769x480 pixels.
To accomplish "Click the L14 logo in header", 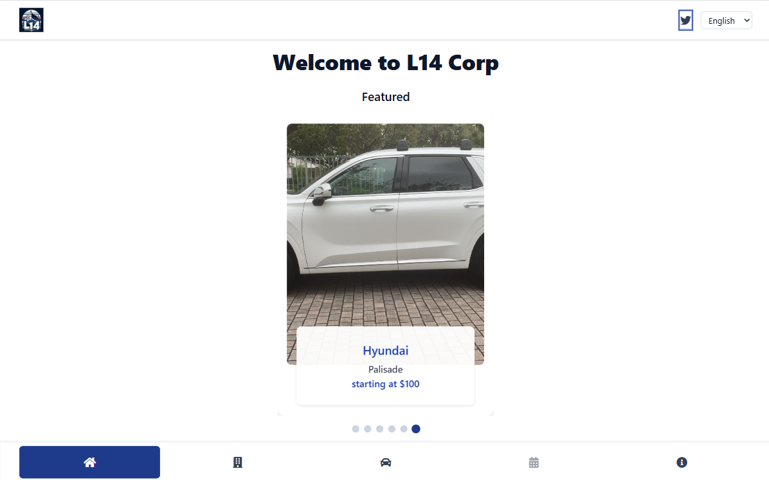I will pyautogui.click(x=32, y=20).
